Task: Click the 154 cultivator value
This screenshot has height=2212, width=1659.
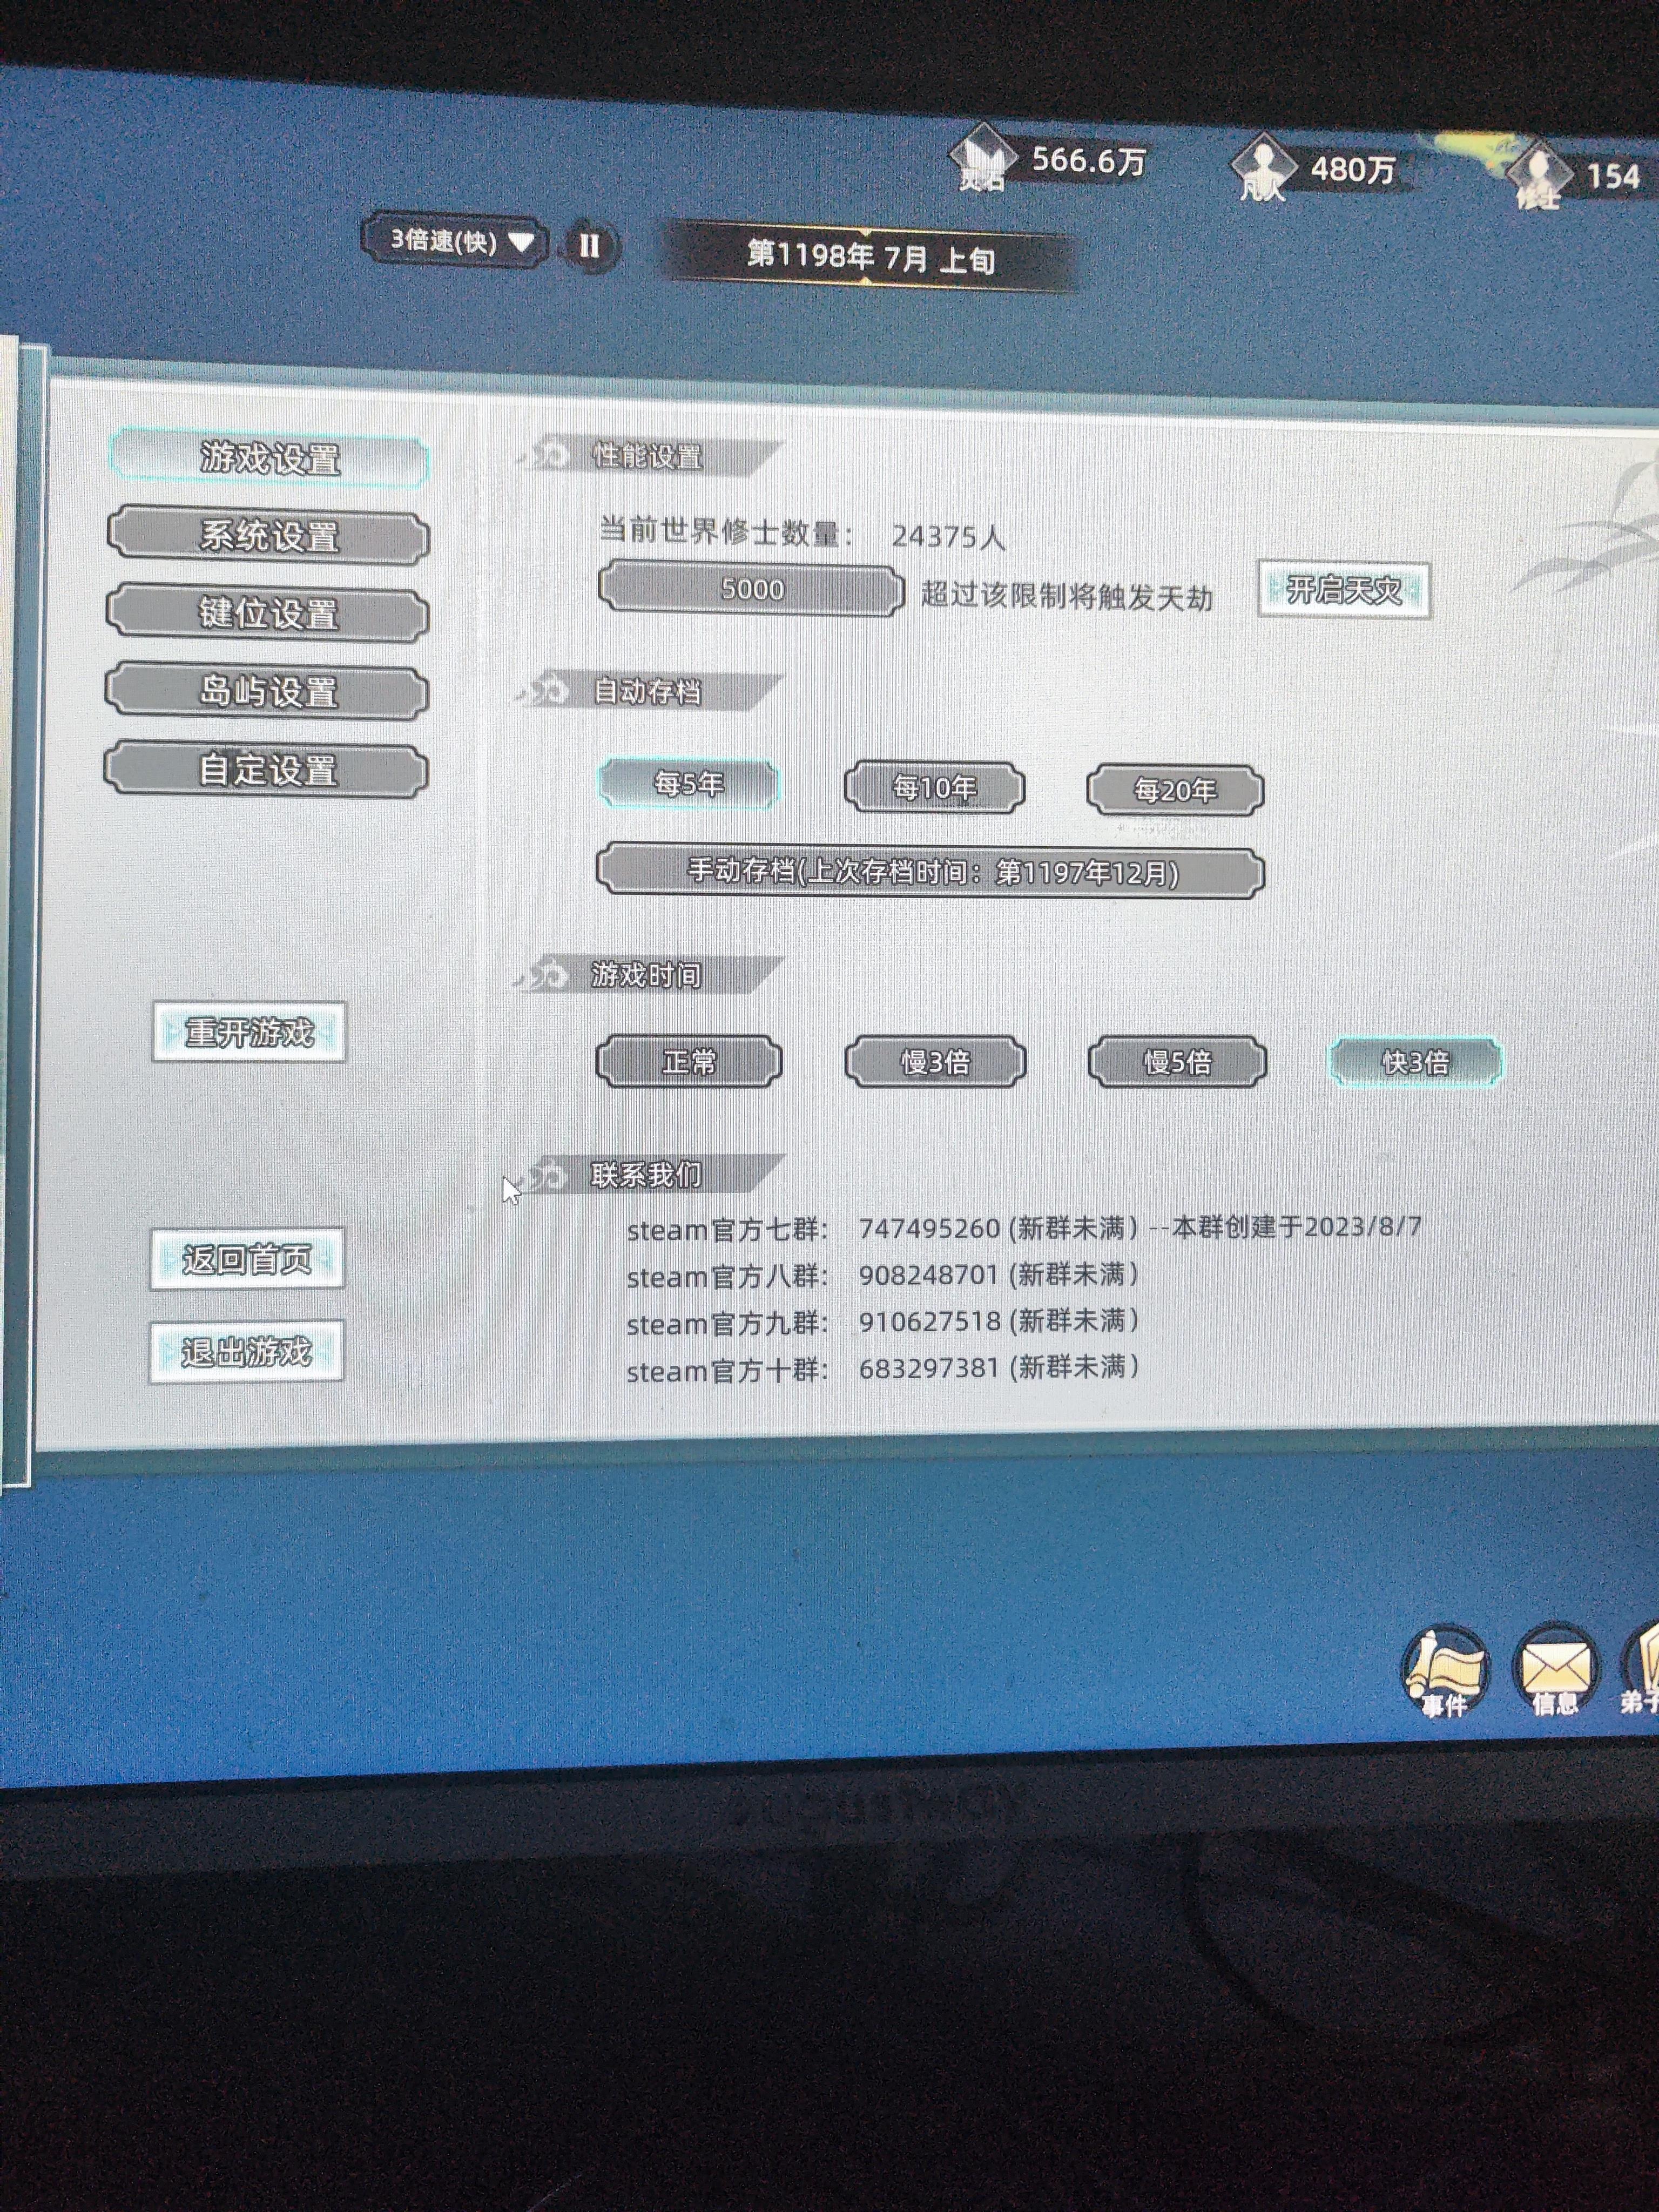Action: [1613, 176]
